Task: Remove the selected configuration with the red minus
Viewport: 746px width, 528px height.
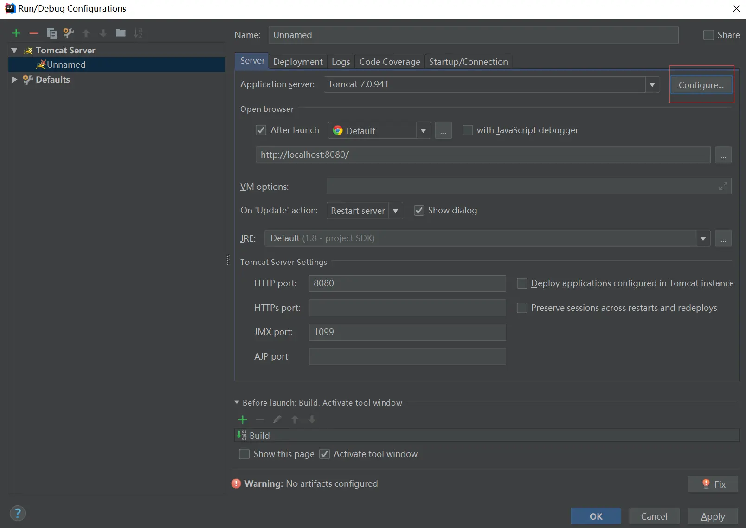Action: point(33,33)
